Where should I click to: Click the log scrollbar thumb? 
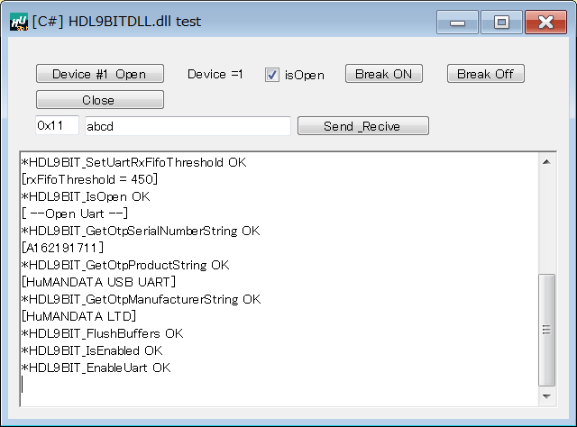tap(546, 330)
